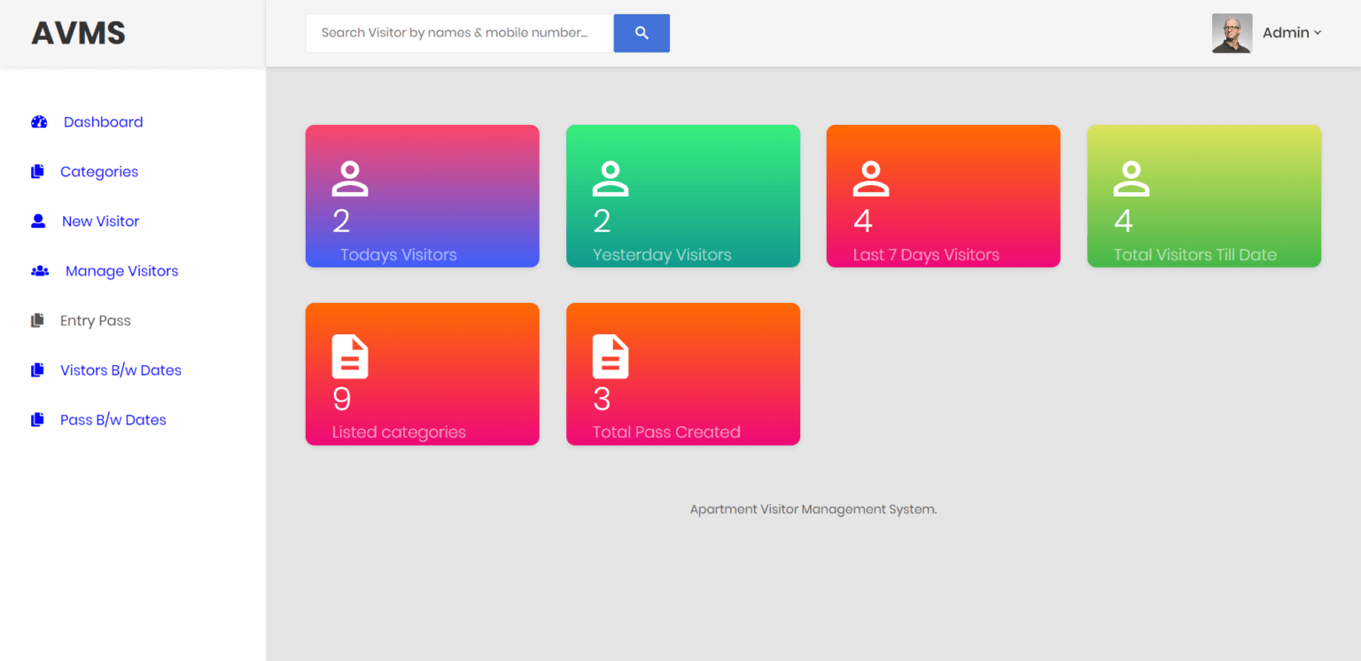The image size is (1361, 661).
Task: Click the Vistors B/w Dates icon
Action: pyautogui.click(x=36, y=369)
